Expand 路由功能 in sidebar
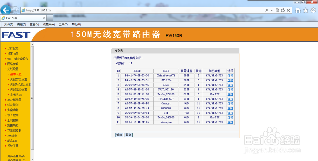318x161 pixels. coord(13,125)
